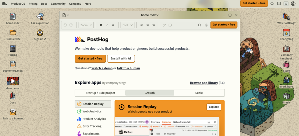The height and width of the screenshot is (136, 299).
Task: Open the Product OS folder icon
Action: (13, 32)
